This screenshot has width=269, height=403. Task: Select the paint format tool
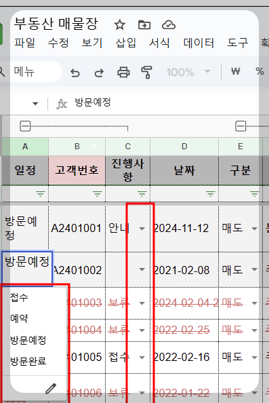click(x=146, y=72)
